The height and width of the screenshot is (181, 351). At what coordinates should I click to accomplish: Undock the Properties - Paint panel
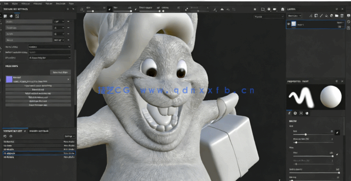337,81
